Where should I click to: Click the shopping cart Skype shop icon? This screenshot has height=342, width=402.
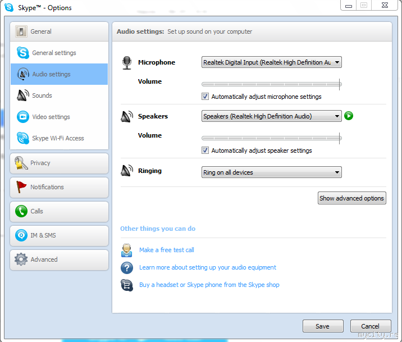(127, 285)
